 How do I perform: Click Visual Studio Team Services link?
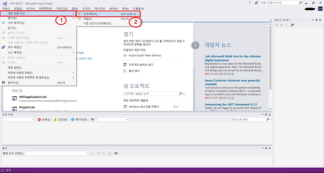point(144,56)
